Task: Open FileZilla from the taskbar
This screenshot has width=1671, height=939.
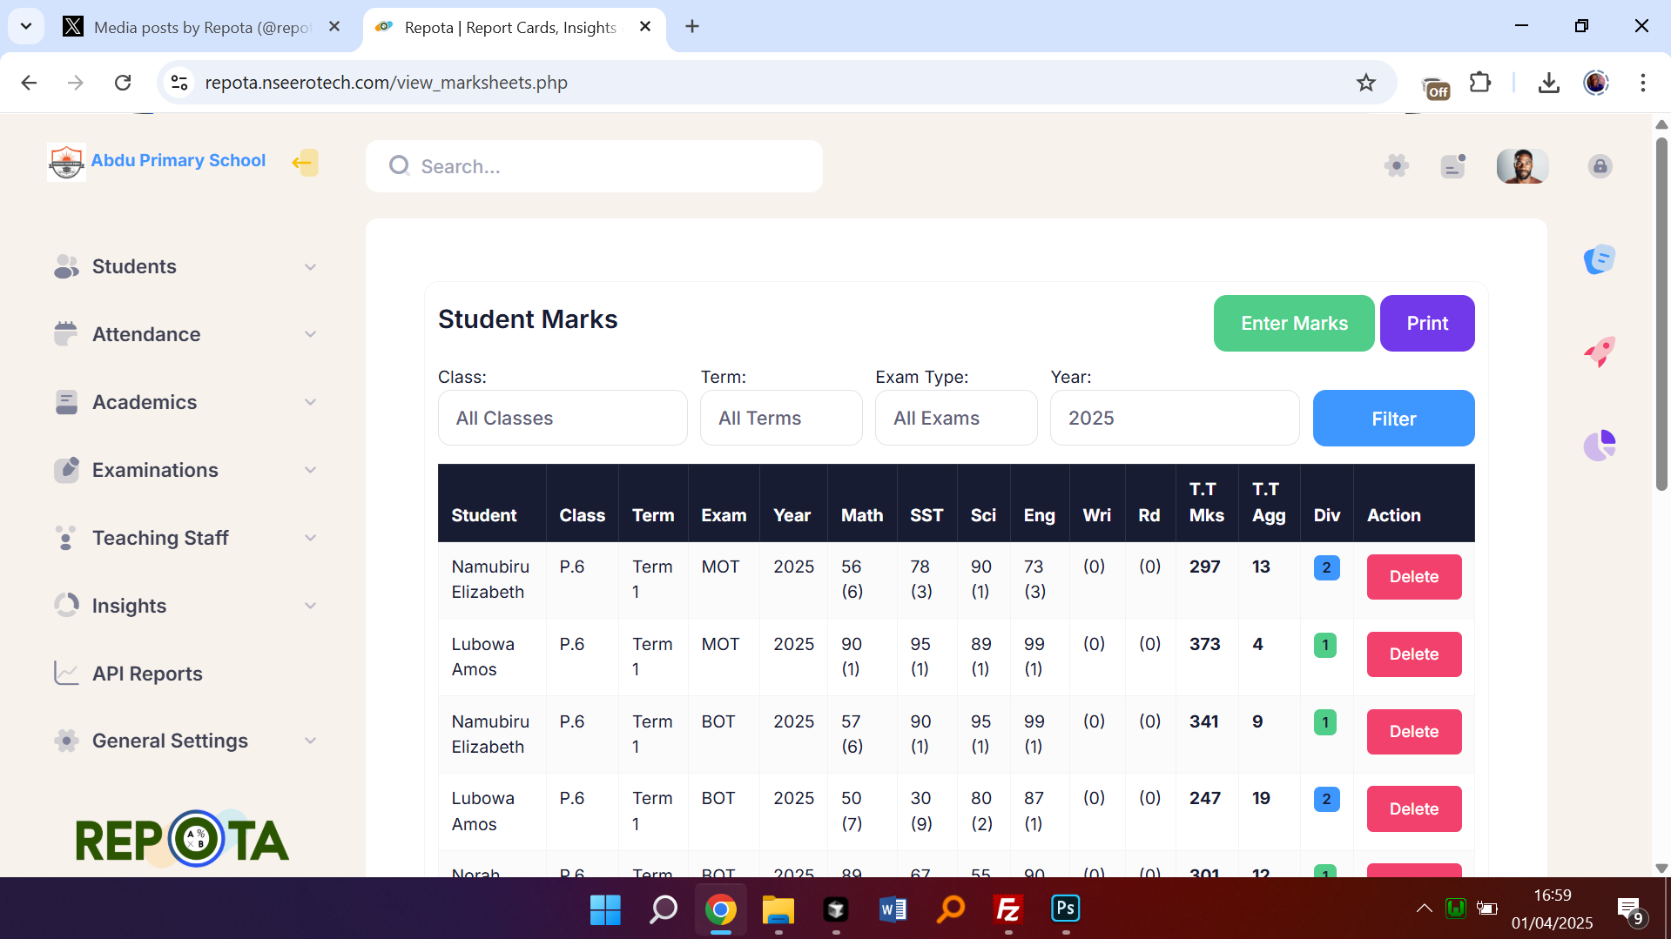Action: pos(1007,909)
